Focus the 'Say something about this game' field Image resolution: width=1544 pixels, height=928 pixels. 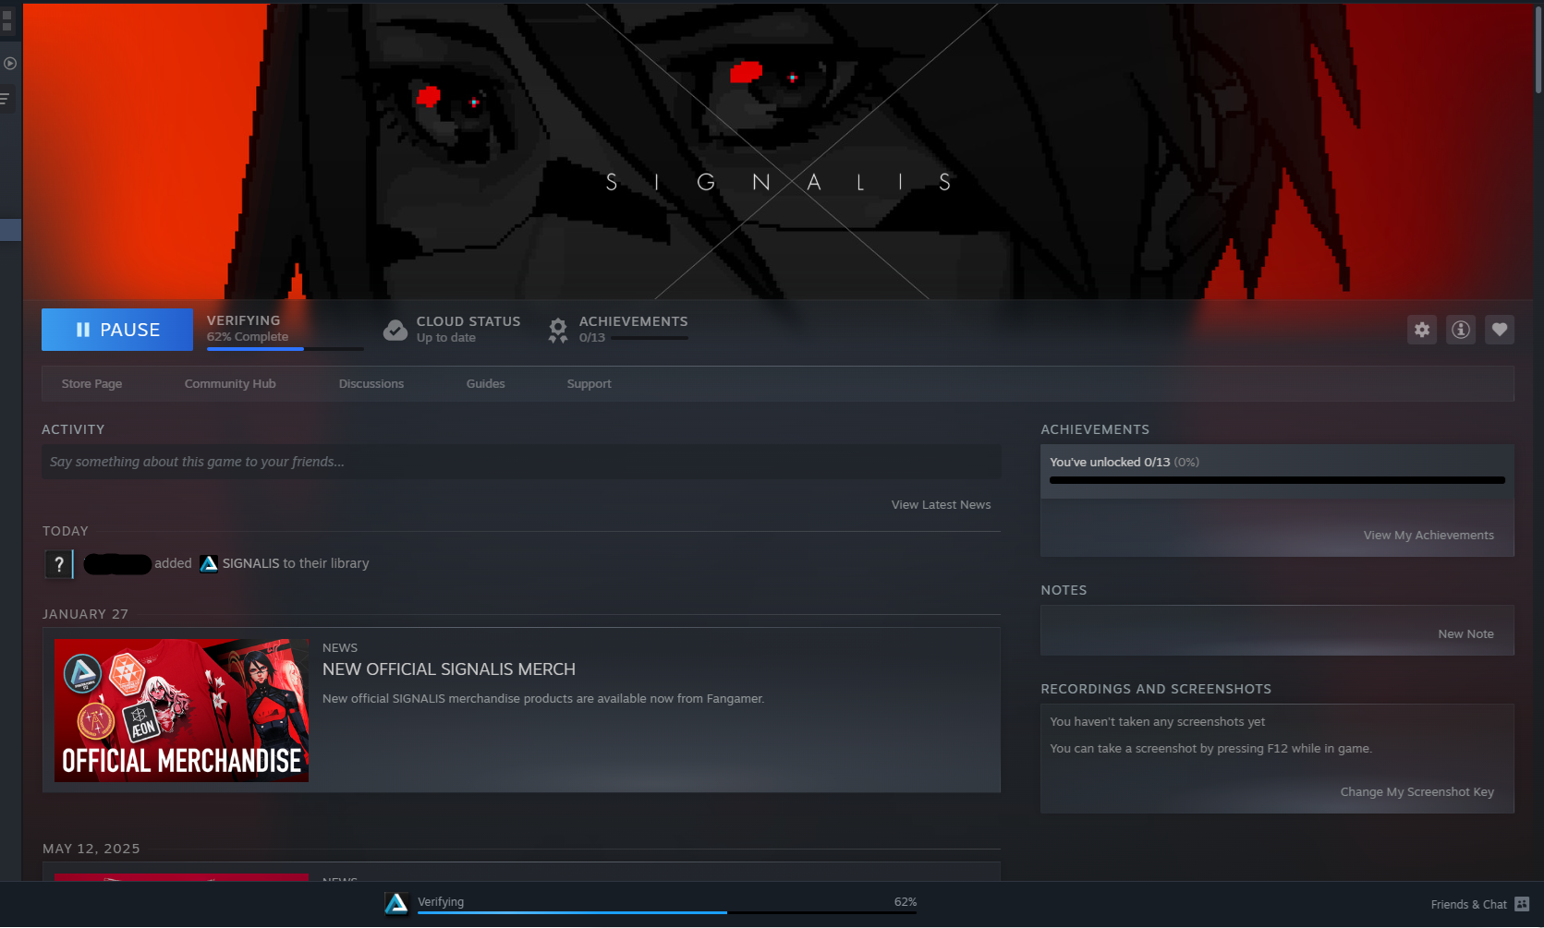[x=521, y=462]
